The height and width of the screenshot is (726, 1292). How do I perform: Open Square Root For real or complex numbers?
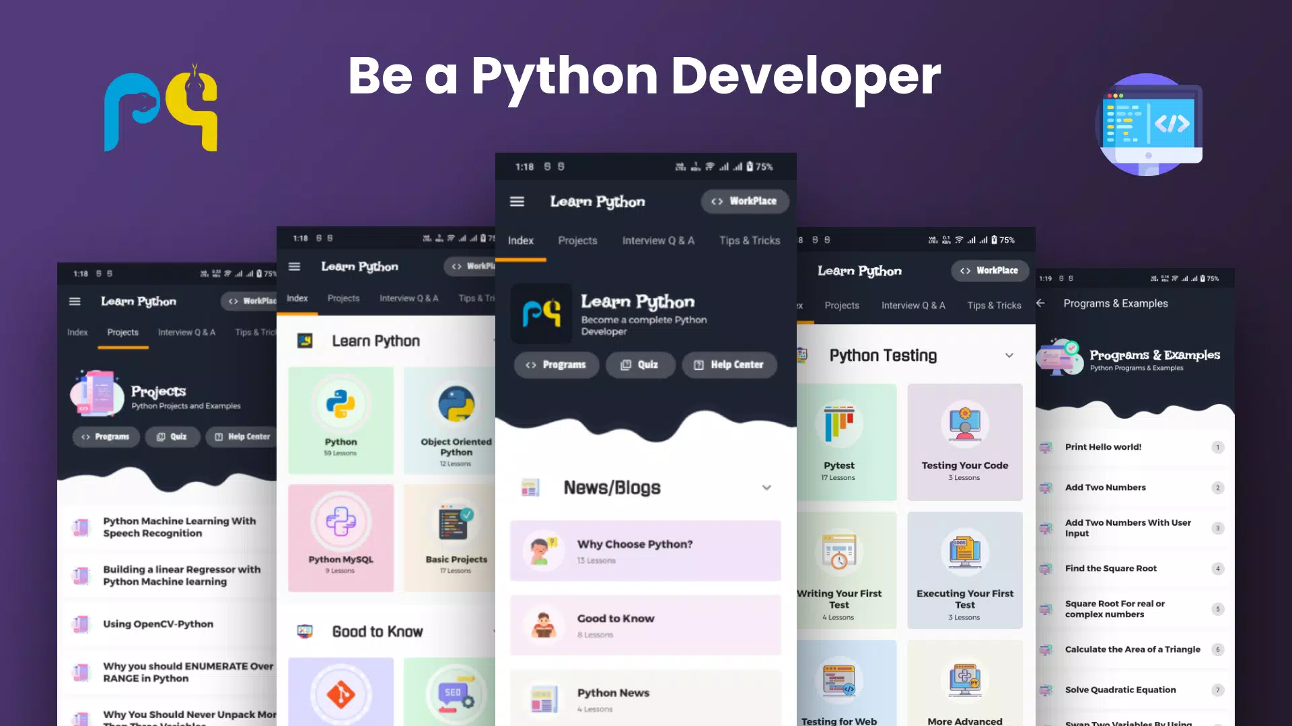1135,608
